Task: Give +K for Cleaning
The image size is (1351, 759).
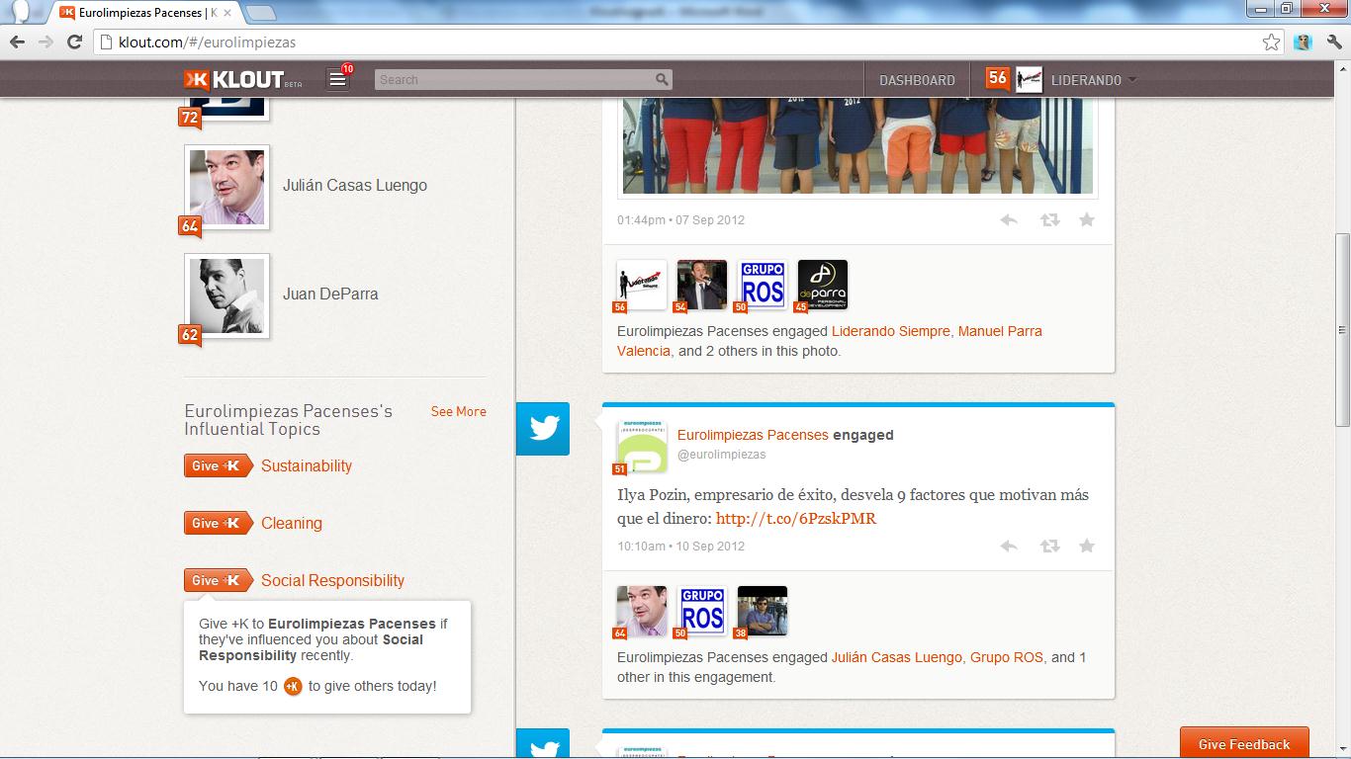Action: pos(218,523)
